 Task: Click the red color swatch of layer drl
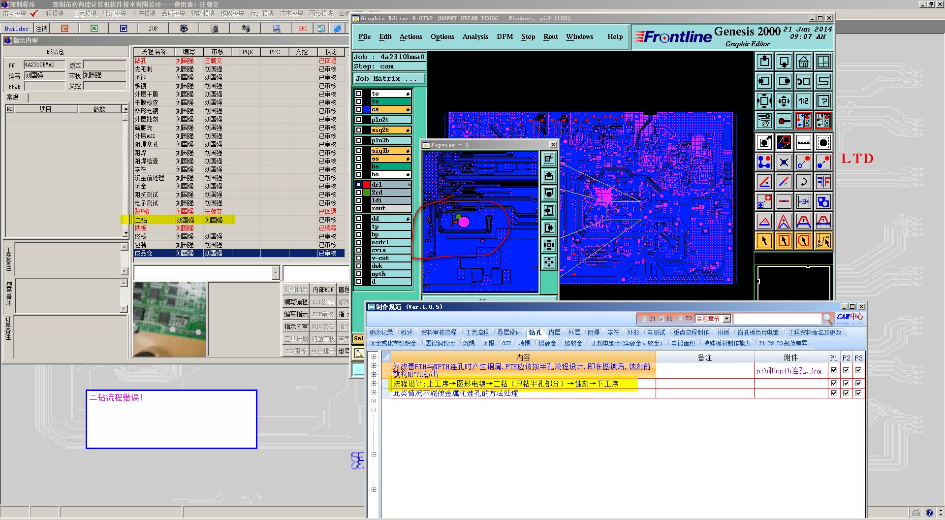click(x=367, y=185)
